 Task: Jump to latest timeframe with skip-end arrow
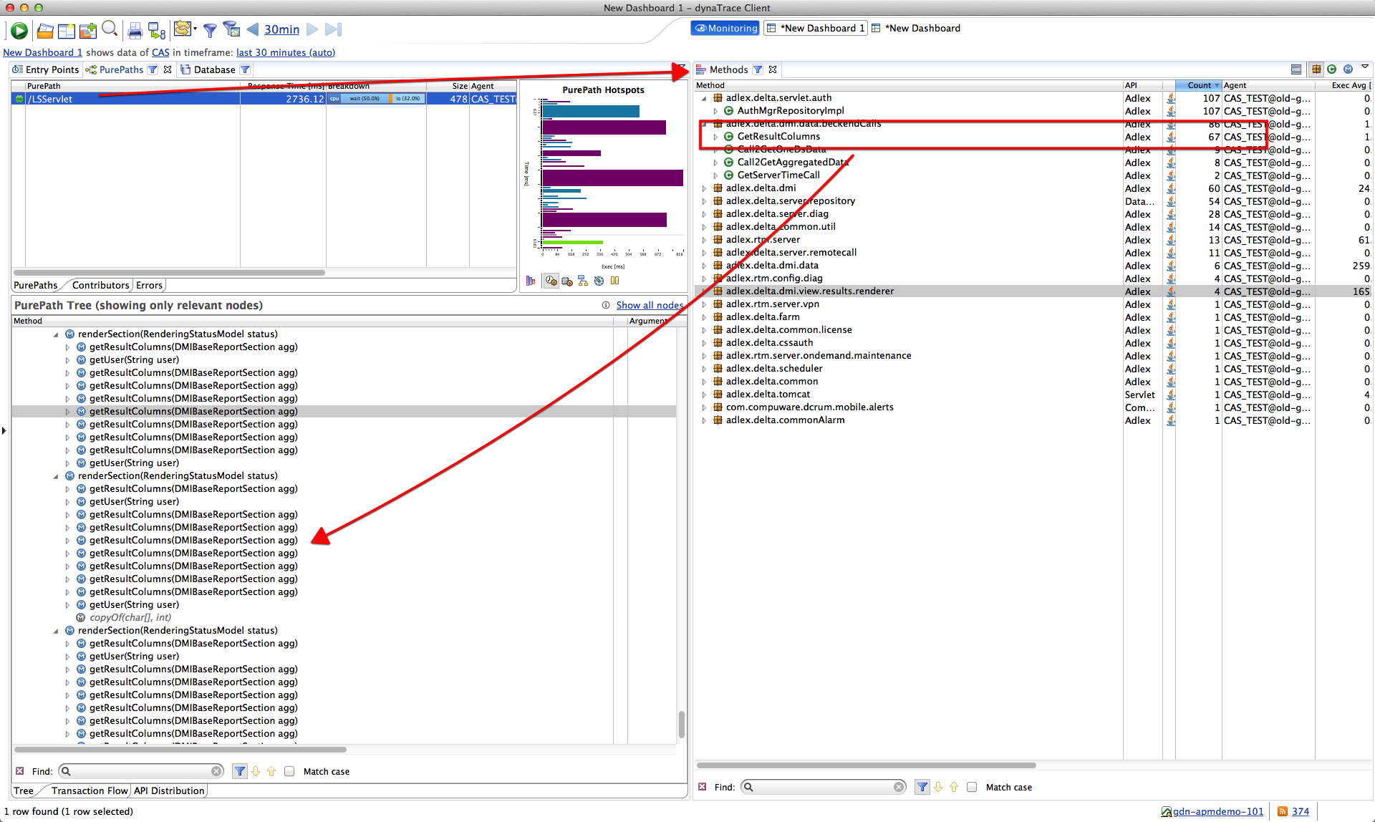(x=334, y=29)
